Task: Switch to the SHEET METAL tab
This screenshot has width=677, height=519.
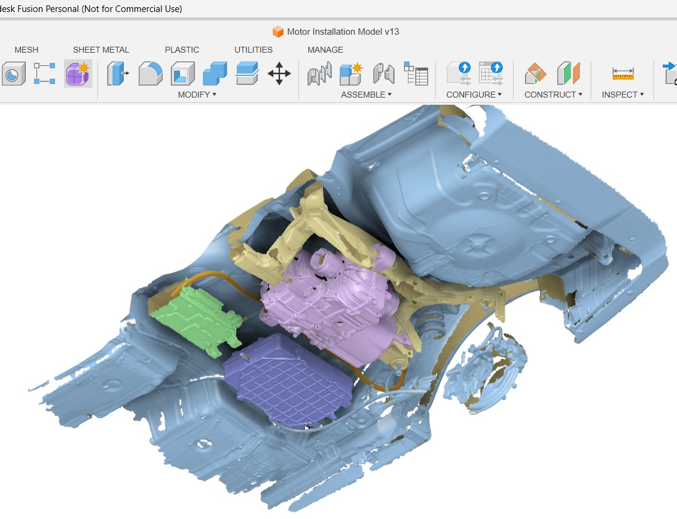Action: 101,50
